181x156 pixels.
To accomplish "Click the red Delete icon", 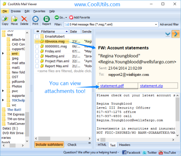I will point(24,19).
